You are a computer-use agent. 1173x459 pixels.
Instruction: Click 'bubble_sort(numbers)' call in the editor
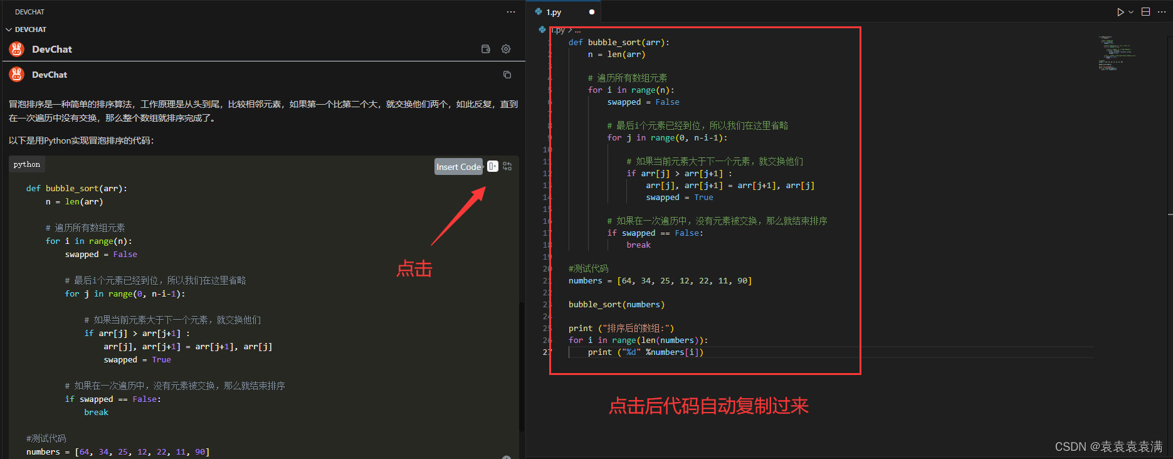tap(616, 304)
